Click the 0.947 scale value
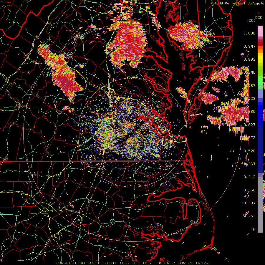Screen dimensions: 265x265 click(249, 46)
